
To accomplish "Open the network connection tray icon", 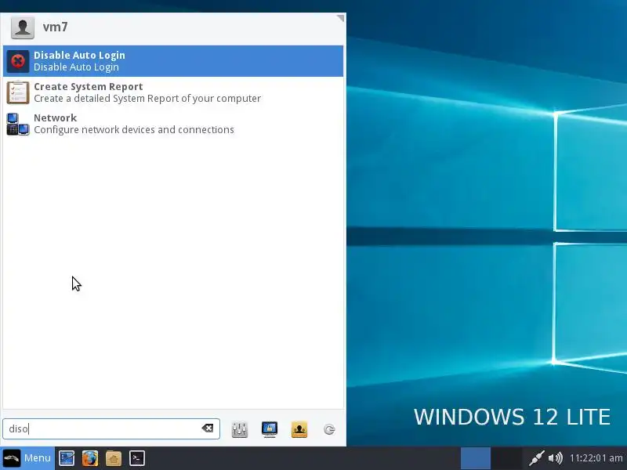I will tap(537, 458).
